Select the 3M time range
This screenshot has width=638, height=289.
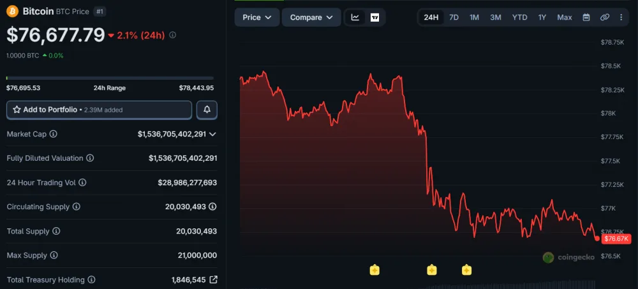(x=496, y=17)
